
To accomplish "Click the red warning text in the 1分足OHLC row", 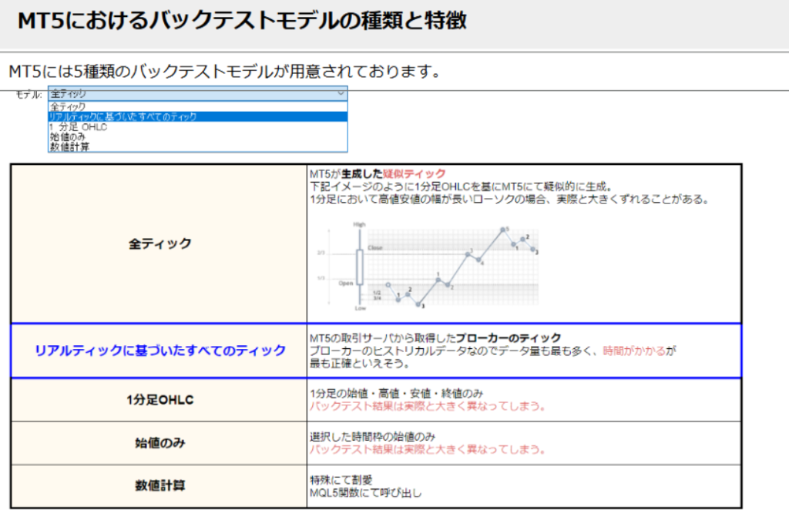I will pyautogui.click(x=428, y=406).
